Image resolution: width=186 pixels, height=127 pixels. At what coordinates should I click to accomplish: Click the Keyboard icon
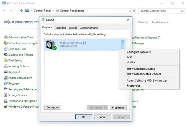pos(6,72)
